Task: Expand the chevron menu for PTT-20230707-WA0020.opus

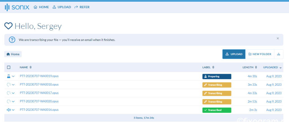Action: [x=13, y=101]
